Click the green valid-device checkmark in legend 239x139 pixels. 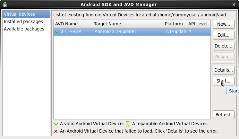[56, 124]
